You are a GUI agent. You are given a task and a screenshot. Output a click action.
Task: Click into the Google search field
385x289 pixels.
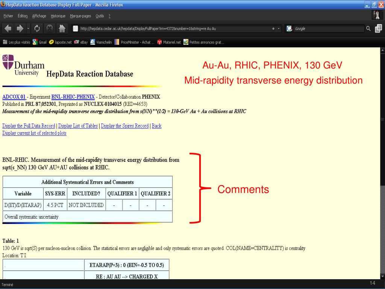coord(327,29)
